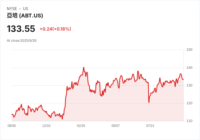The image size is (200, 140).
Task: Click the 09/30 x-axis date label
Action: click(x=12, y=126)
